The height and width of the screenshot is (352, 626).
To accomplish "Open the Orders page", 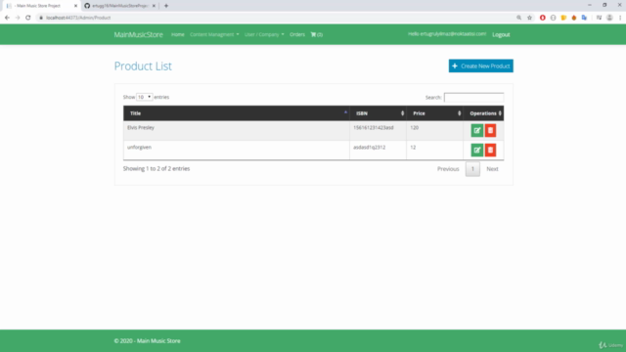I will [x=297, y=35].
